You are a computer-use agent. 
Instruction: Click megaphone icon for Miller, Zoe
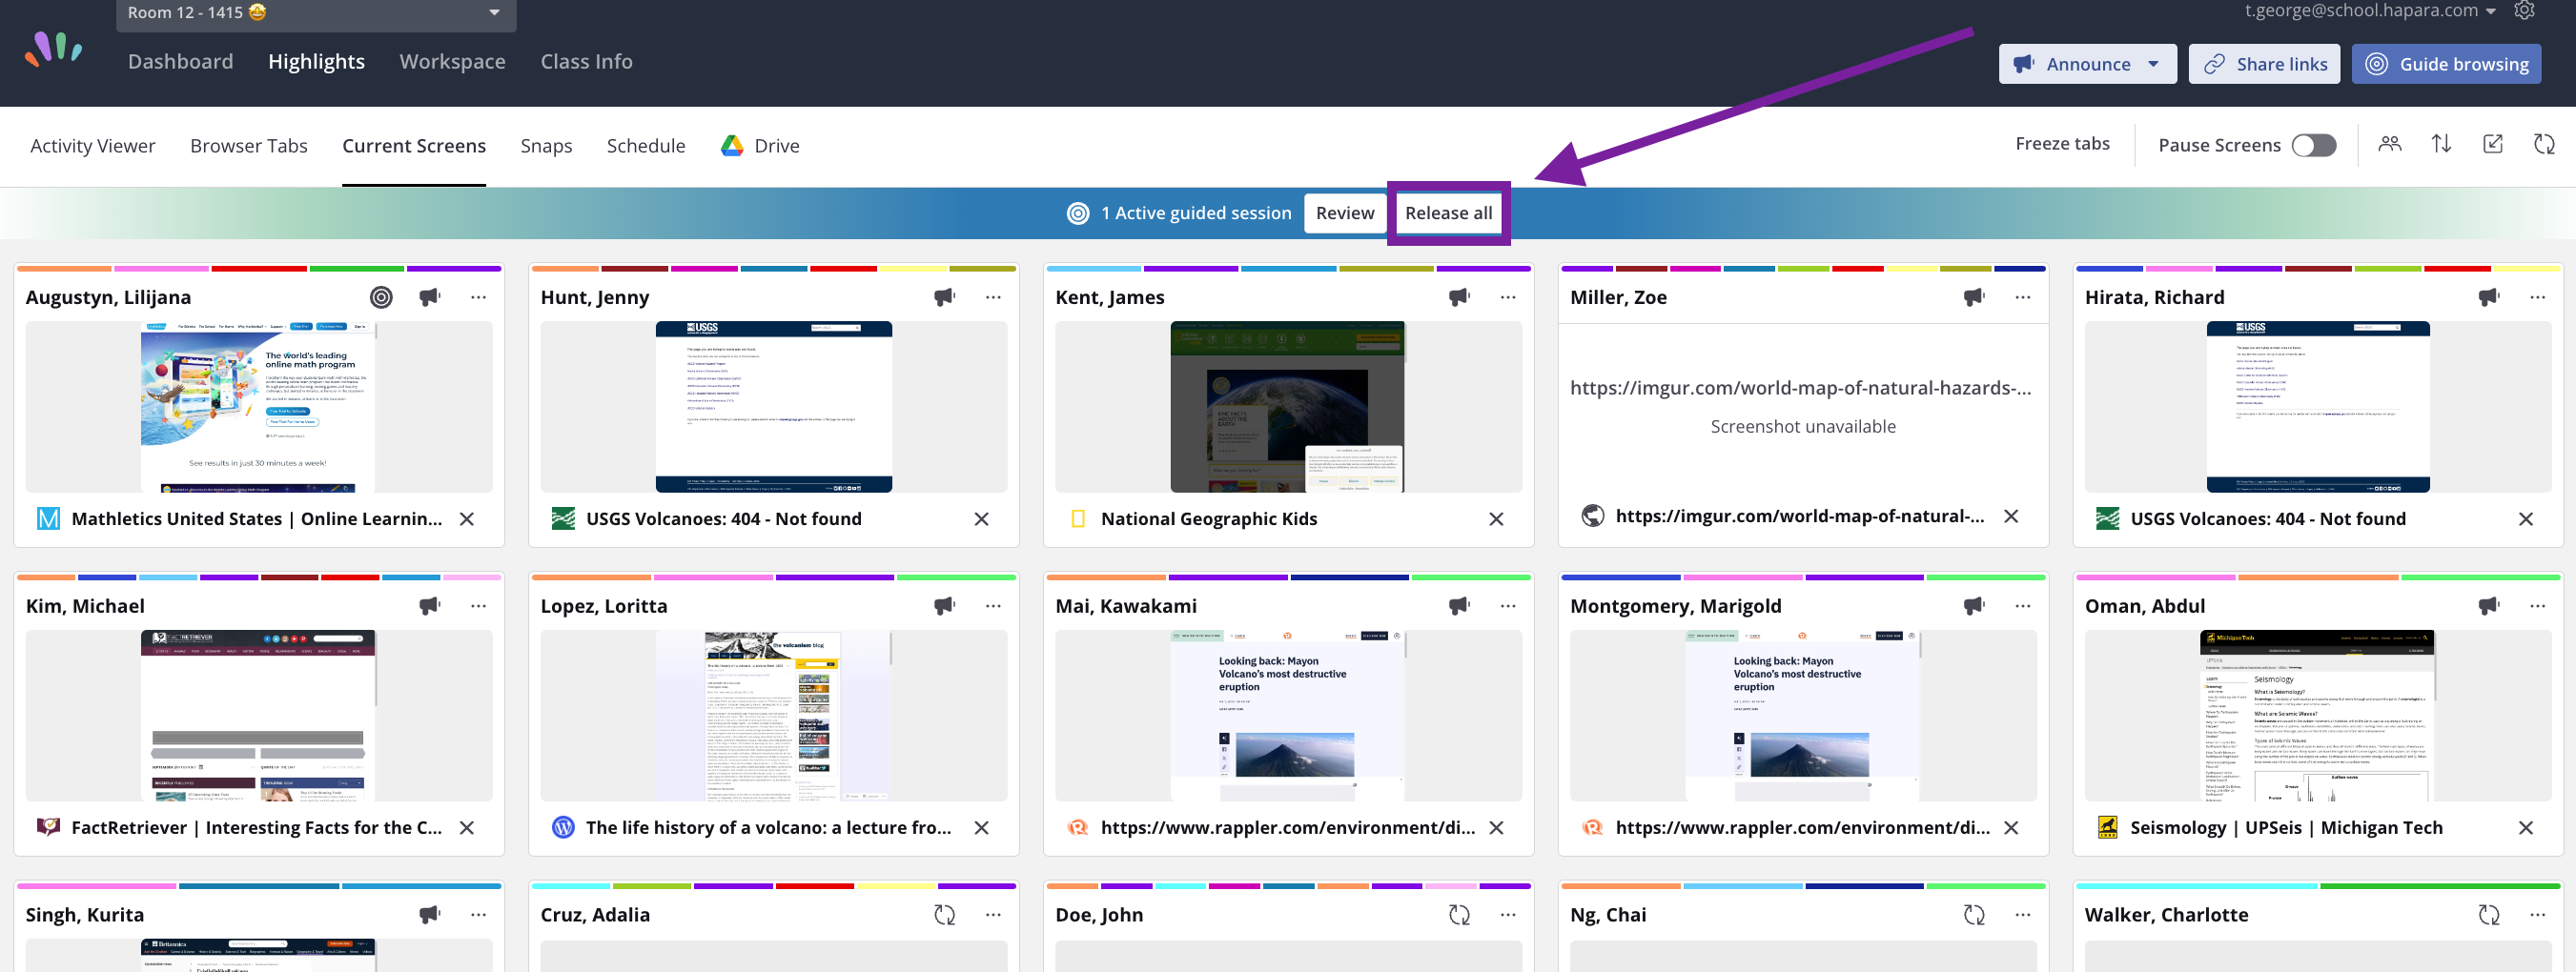1974,297
